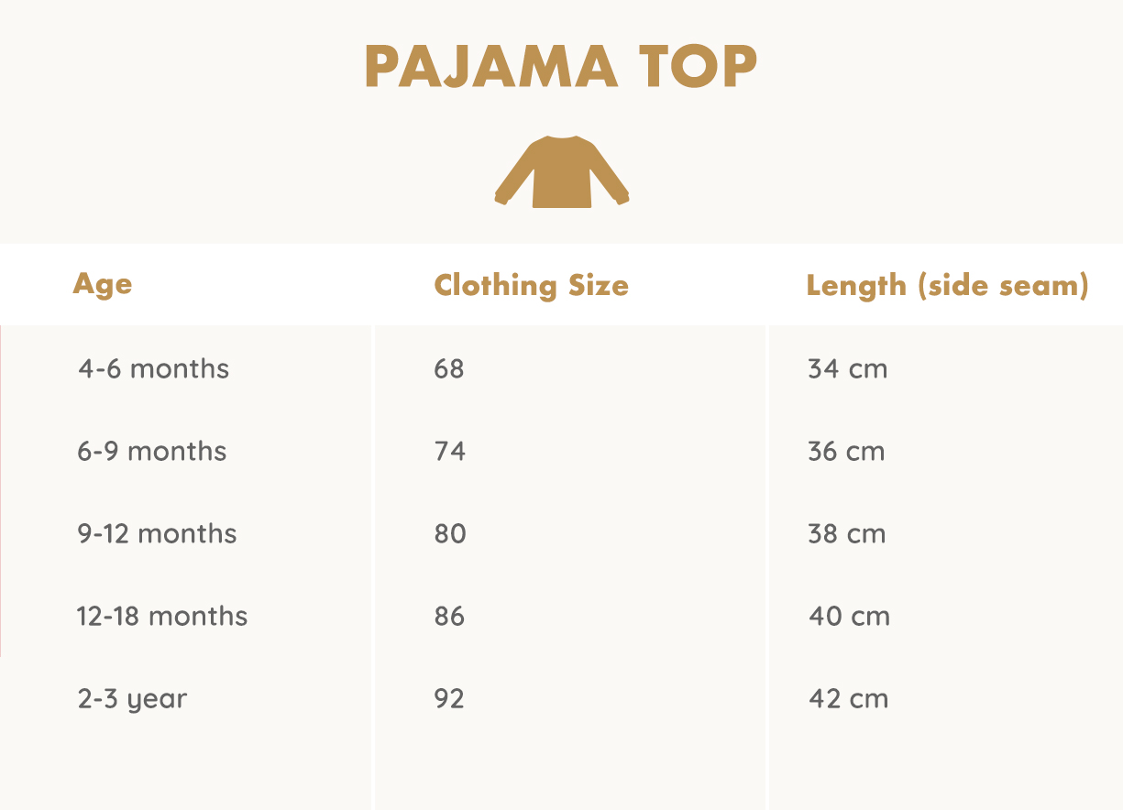Click the 42 cm length value
The height and width of the screenshot is (810, 1123).
848,699
